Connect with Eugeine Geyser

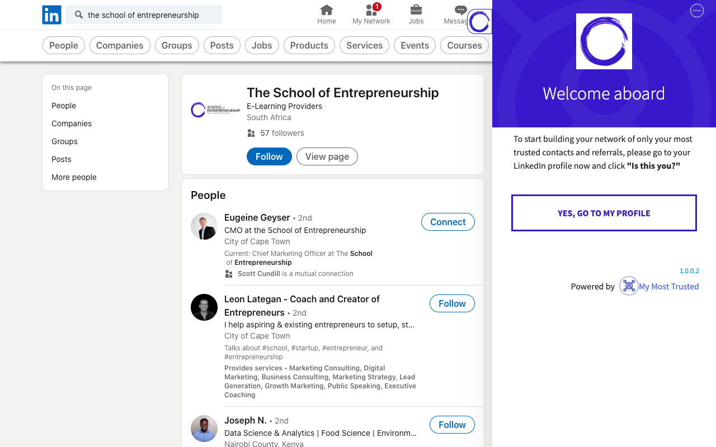click(448, 222)
